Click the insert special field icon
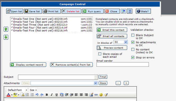176x101 pixels. [62, 95]
